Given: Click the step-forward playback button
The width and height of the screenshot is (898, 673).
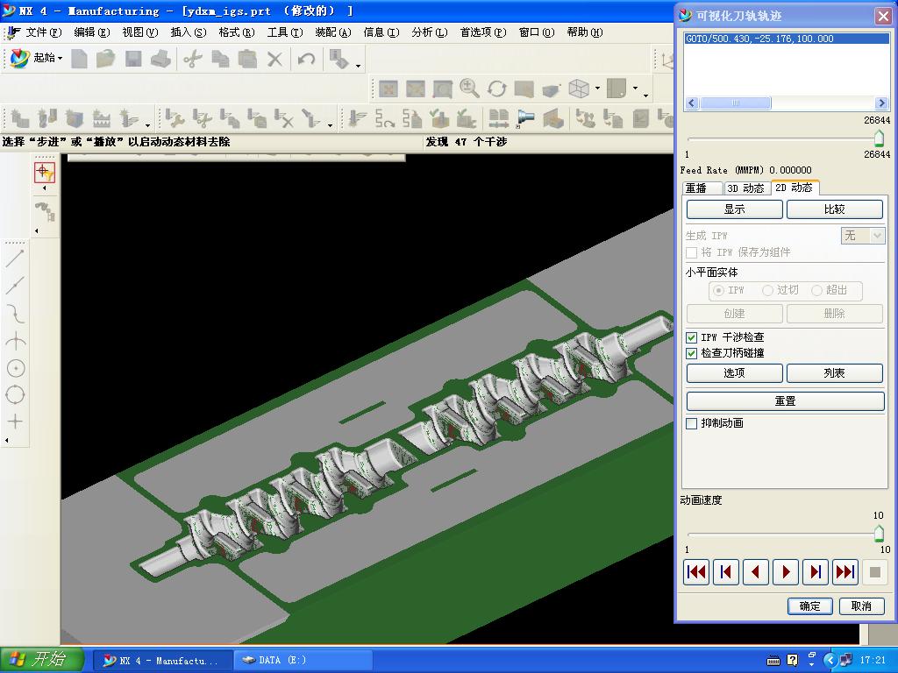Looking at the screenshot, I should (815, 572).
